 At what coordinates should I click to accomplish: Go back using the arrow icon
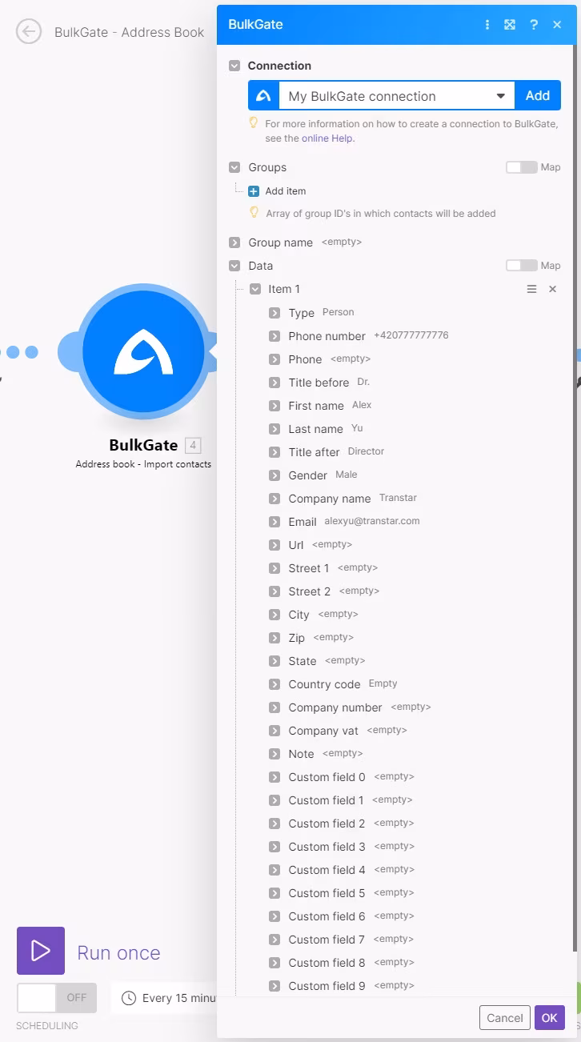pos(29,32)
